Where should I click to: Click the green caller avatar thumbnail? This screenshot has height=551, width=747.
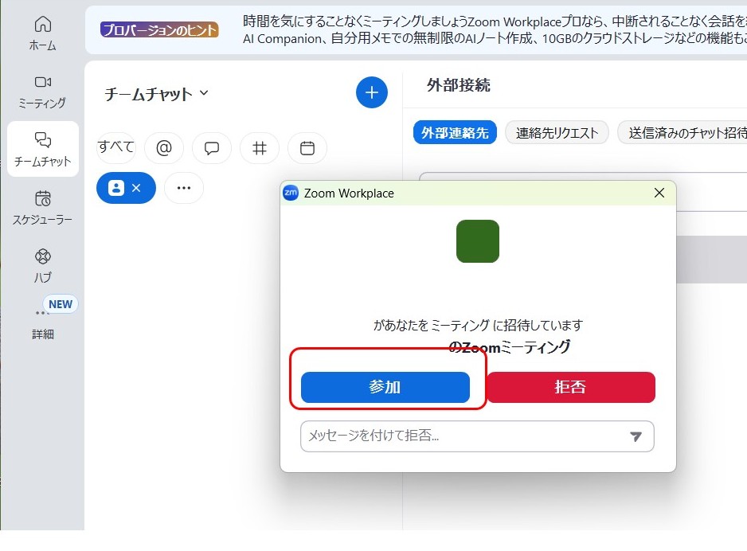tap(478, 241)
